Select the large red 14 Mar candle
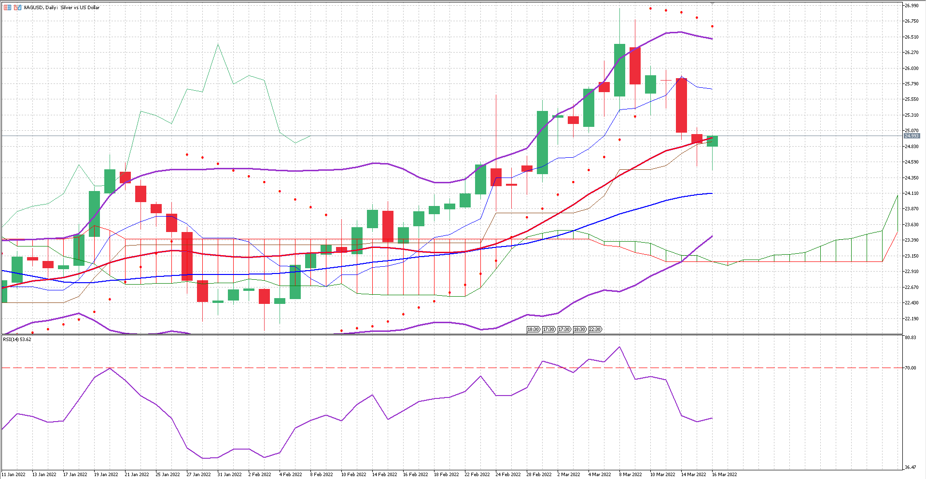 point(681,105)
